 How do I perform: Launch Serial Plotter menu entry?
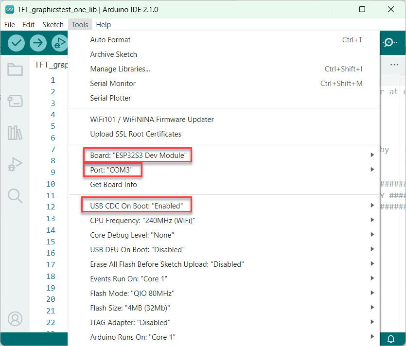click(x=224, y=98)
